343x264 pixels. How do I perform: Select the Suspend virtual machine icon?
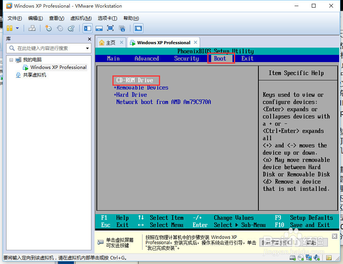(x=9, y=28)
